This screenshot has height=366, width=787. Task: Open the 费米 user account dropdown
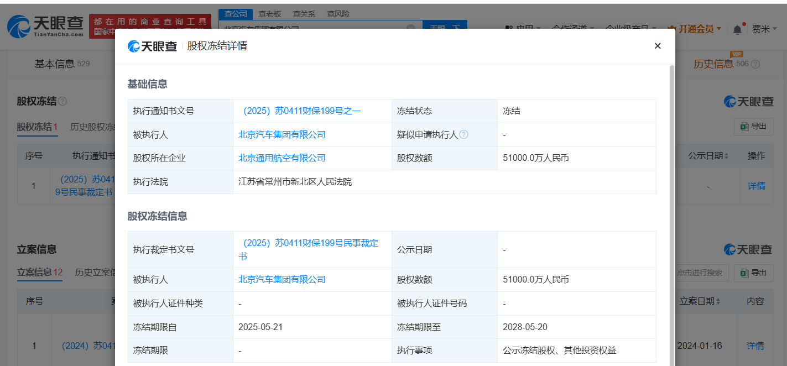click(764, 29)
